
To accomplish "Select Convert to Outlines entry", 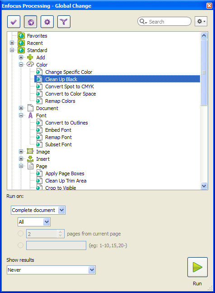I will [x=66, y=123].
